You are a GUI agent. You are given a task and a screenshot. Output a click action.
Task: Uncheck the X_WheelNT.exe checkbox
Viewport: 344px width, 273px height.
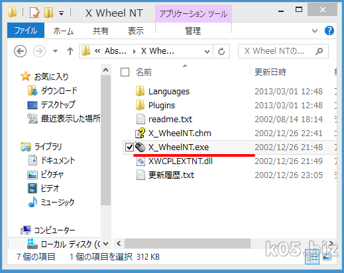129,147
